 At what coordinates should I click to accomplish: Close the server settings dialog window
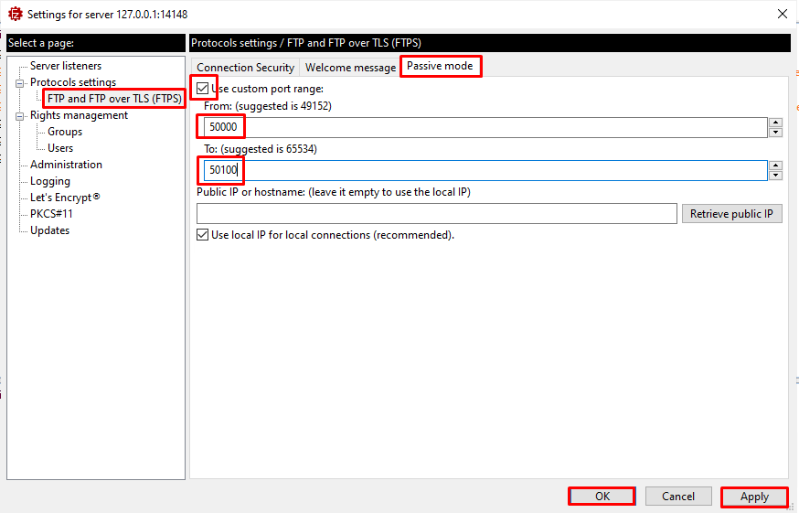(781, 14)
